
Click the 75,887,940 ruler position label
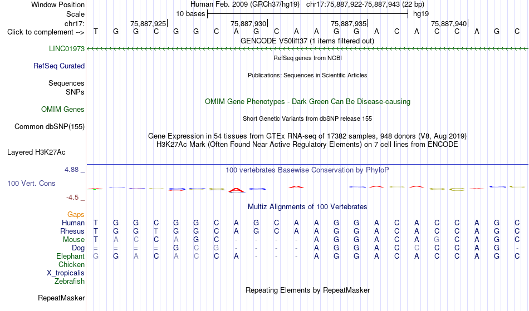click(x=449, y=23)
